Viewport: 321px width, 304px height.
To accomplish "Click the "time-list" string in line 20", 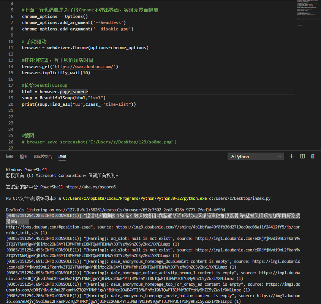I will pyautogui.click(x=117, y=104).
